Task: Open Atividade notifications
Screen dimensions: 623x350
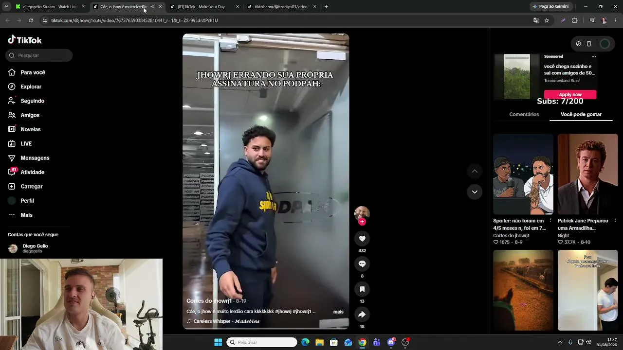Action: (32, 172)
